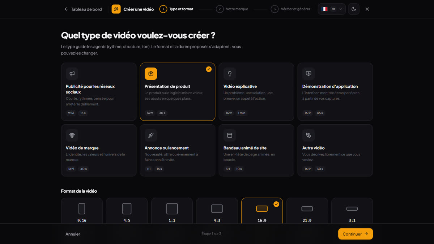Click the 16:9 orange shape icon
434x244 pixels.
(262, 209)
